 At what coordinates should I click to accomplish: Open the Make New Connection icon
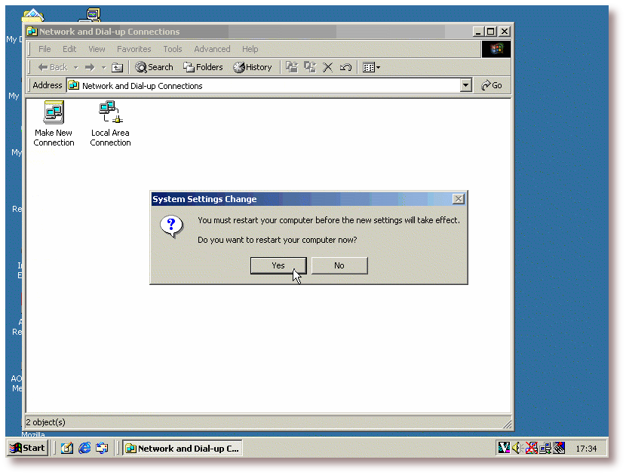[54, 113]
